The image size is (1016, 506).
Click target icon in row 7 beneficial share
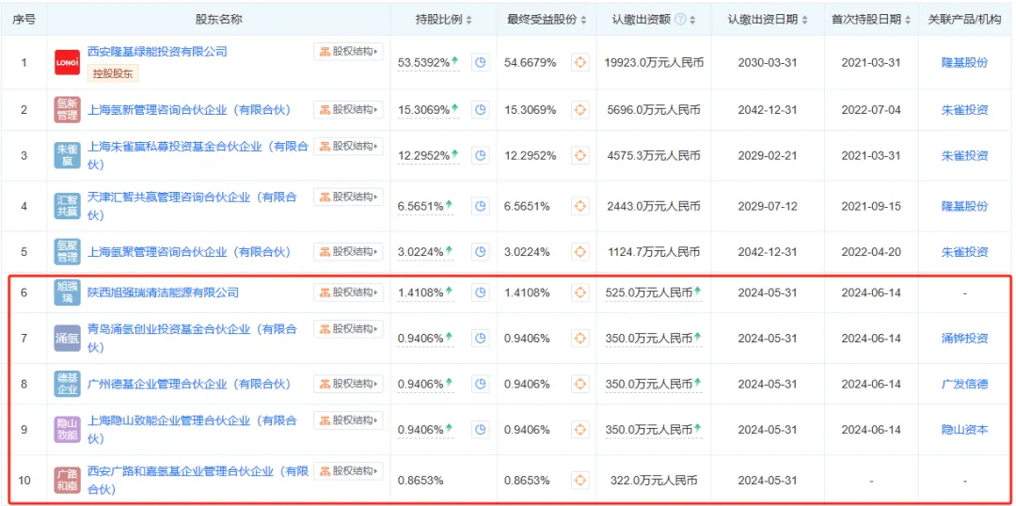coord(579,339)
